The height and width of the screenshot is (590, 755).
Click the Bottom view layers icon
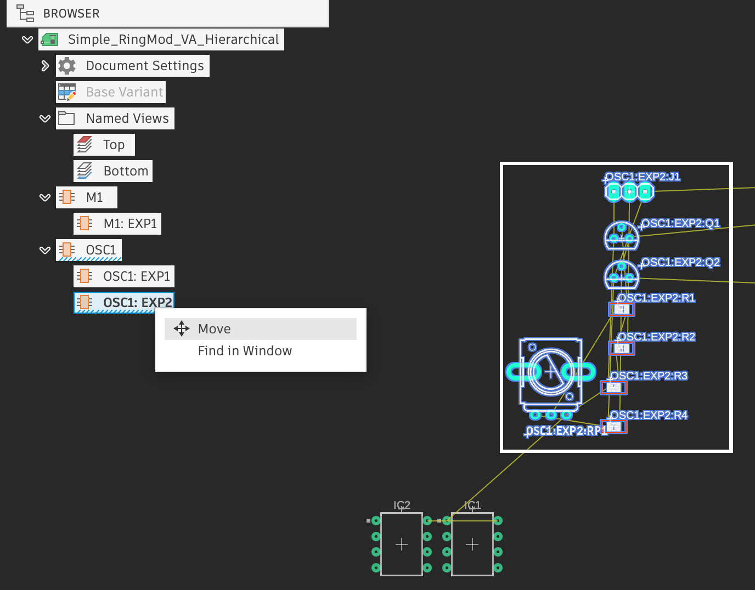(x=84, y=171)
